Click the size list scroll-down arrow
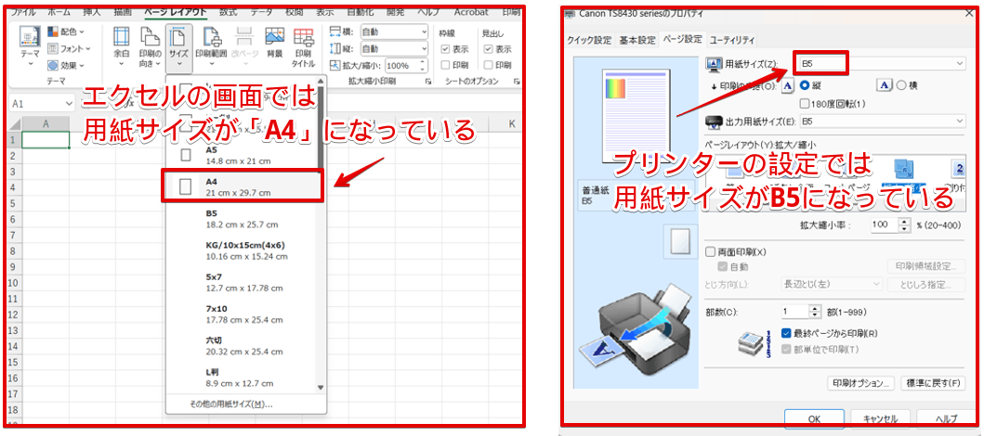Image resolution: width=984 pixels, height=436 pixels. (321, 388)
